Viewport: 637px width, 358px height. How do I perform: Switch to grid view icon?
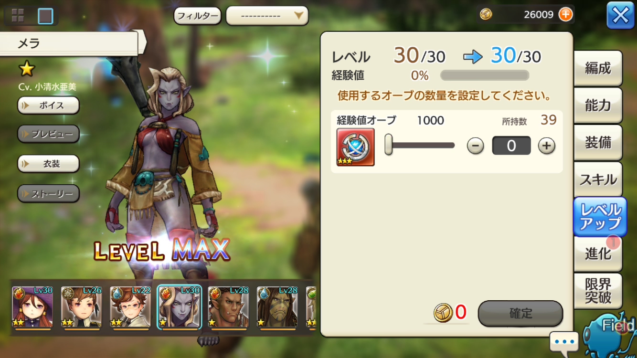(x=18, y=15)
